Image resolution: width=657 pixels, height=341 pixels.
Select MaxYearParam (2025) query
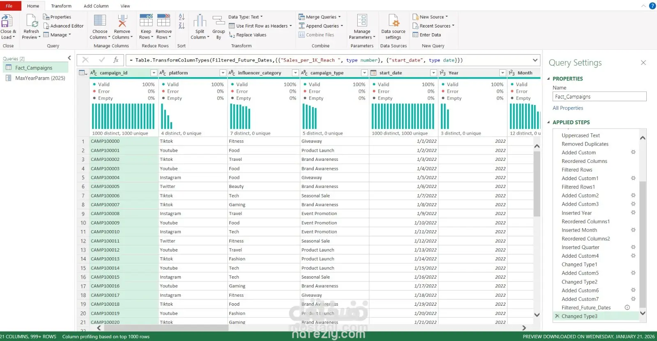[40, 78]
